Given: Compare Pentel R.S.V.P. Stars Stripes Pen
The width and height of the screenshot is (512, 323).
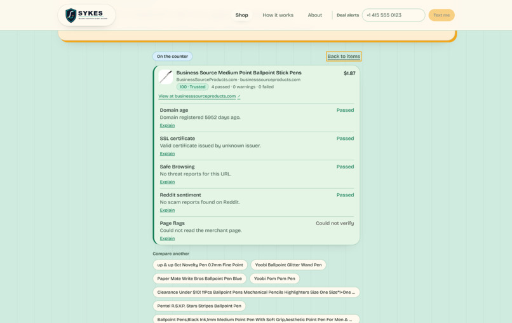Looking at the screenshot, I should 199,306.
